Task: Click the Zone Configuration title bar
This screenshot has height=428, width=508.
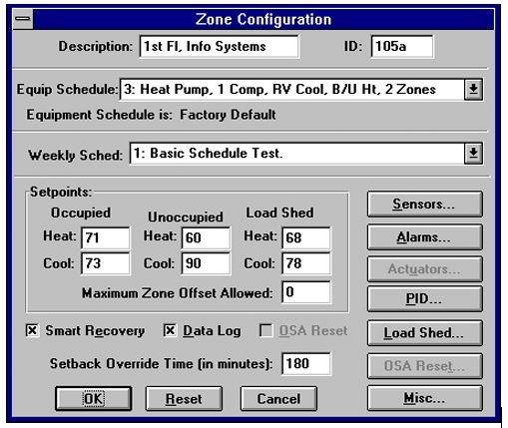Action: click(263, 19)
